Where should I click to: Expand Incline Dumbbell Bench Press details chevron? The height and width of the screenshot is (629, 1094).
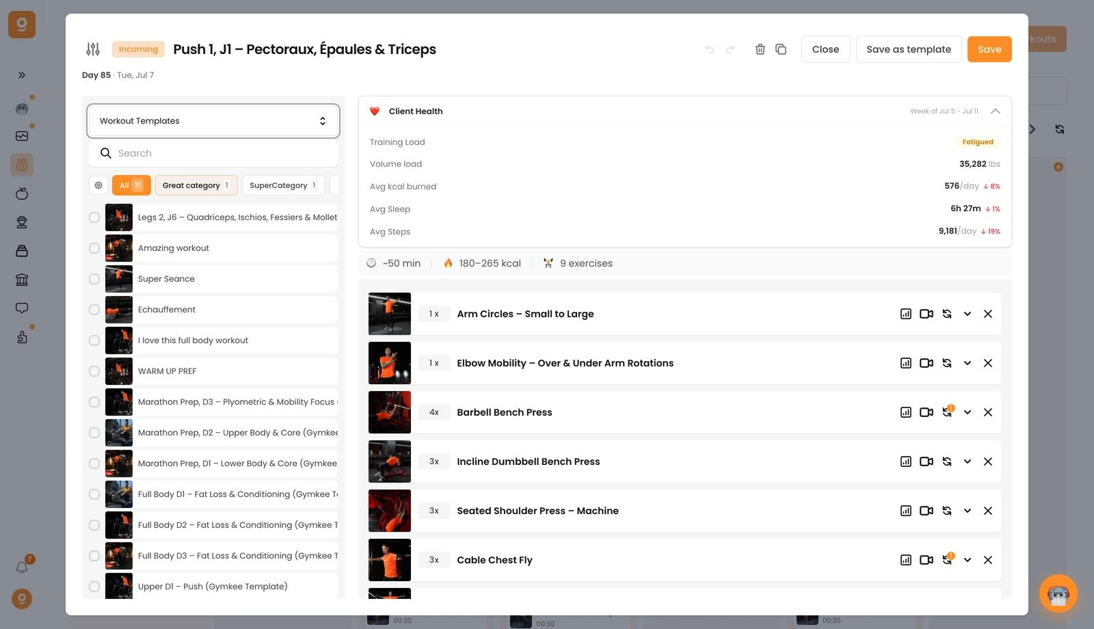point(968,461)
